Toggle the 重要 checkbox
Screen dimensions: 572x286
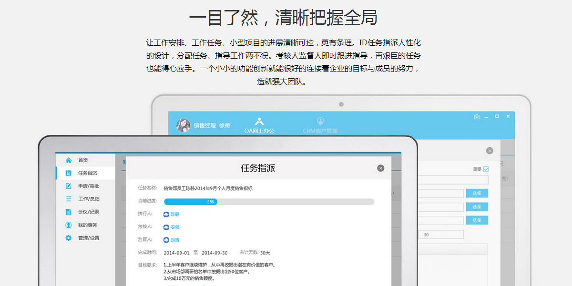[486, 169]
